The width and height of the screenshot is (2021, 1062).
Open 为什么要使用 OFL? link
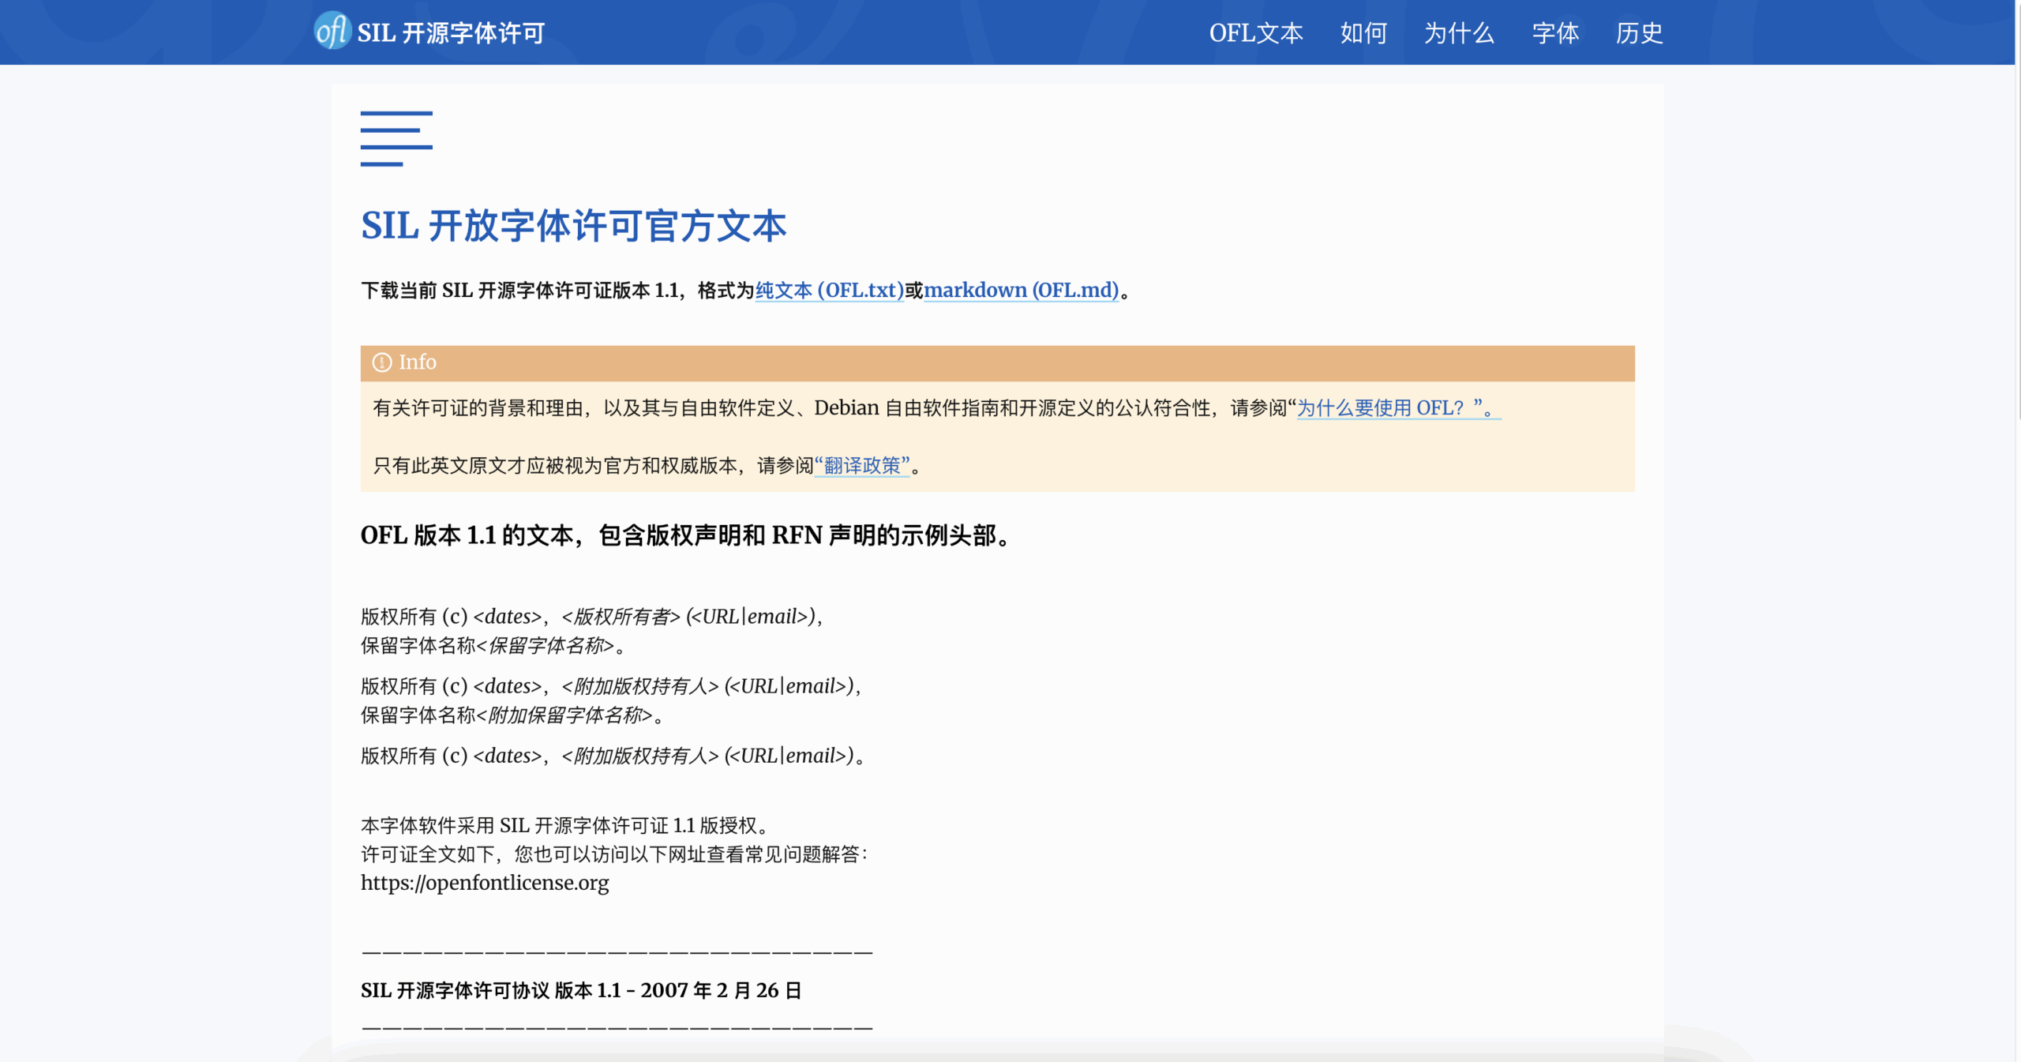(1398, 408)
